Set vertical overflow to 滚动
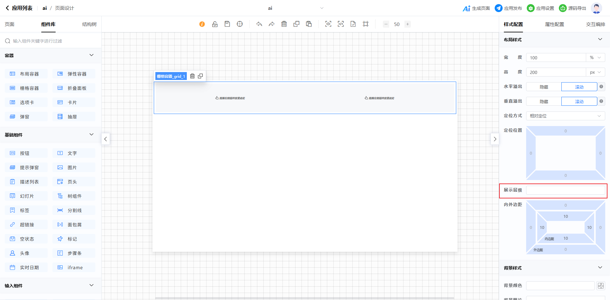This screenshot has height=300, width=610. pyautogui.click(x=579, y=102)
